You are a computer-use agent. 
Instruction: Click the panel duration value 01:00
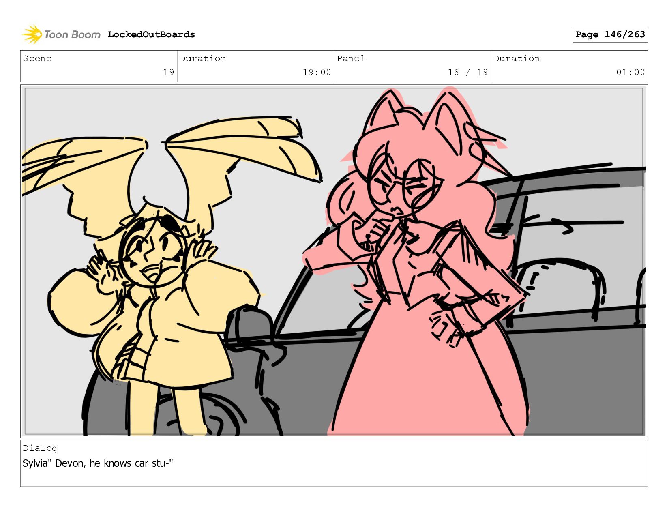tap(630, 72)
